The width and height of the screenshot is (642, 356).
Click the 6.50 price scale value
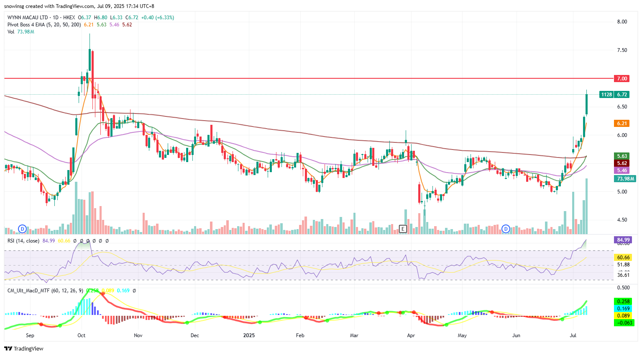[x=622, y=107]
